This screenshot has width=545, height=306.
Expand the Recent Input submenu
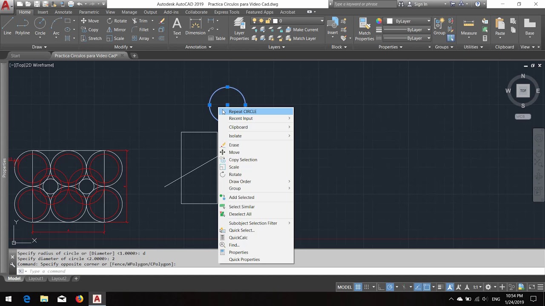(x=256, y=118)
